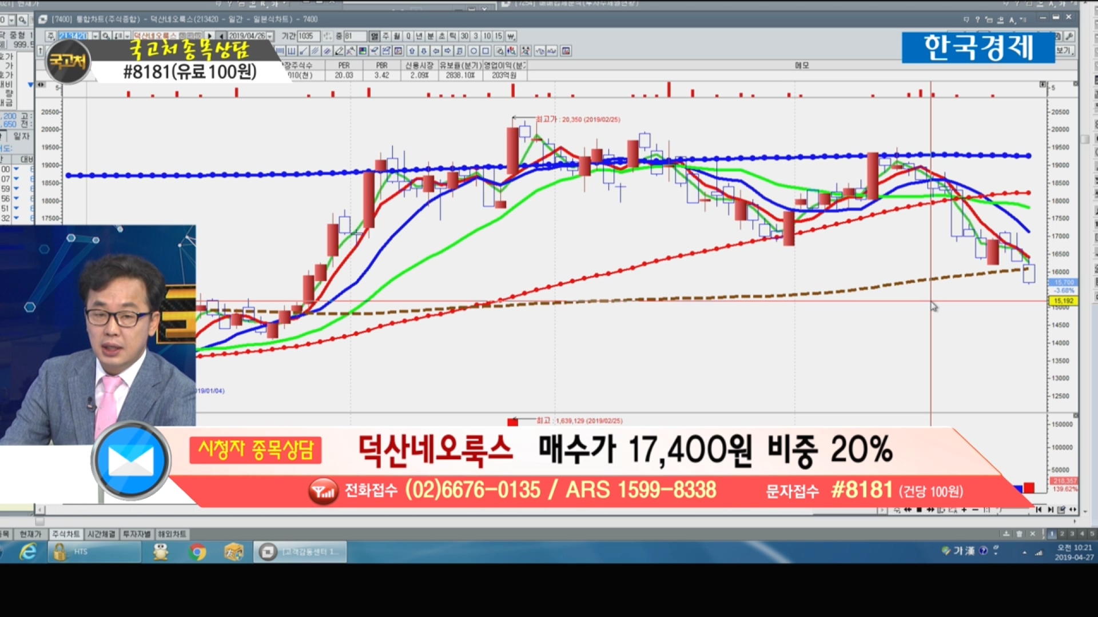The image size is (1098, 617).
Task: Click the up arrow marker tool
Action: tap(412, 51)
